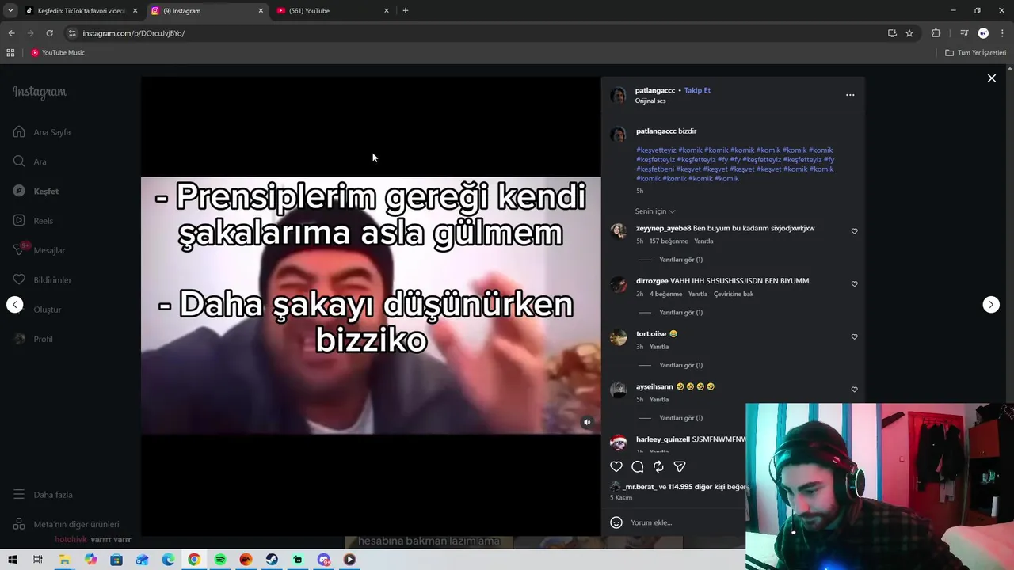Open the post options three-dot menu
Image resolution: width=1014 pixels, height=570 pixels.
point(850,95)
